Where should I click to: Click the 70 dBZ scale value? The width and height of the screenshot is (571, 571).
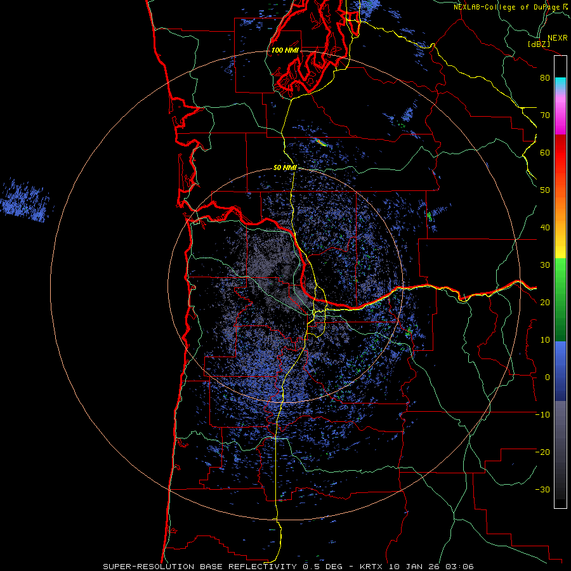click(545, 115)
